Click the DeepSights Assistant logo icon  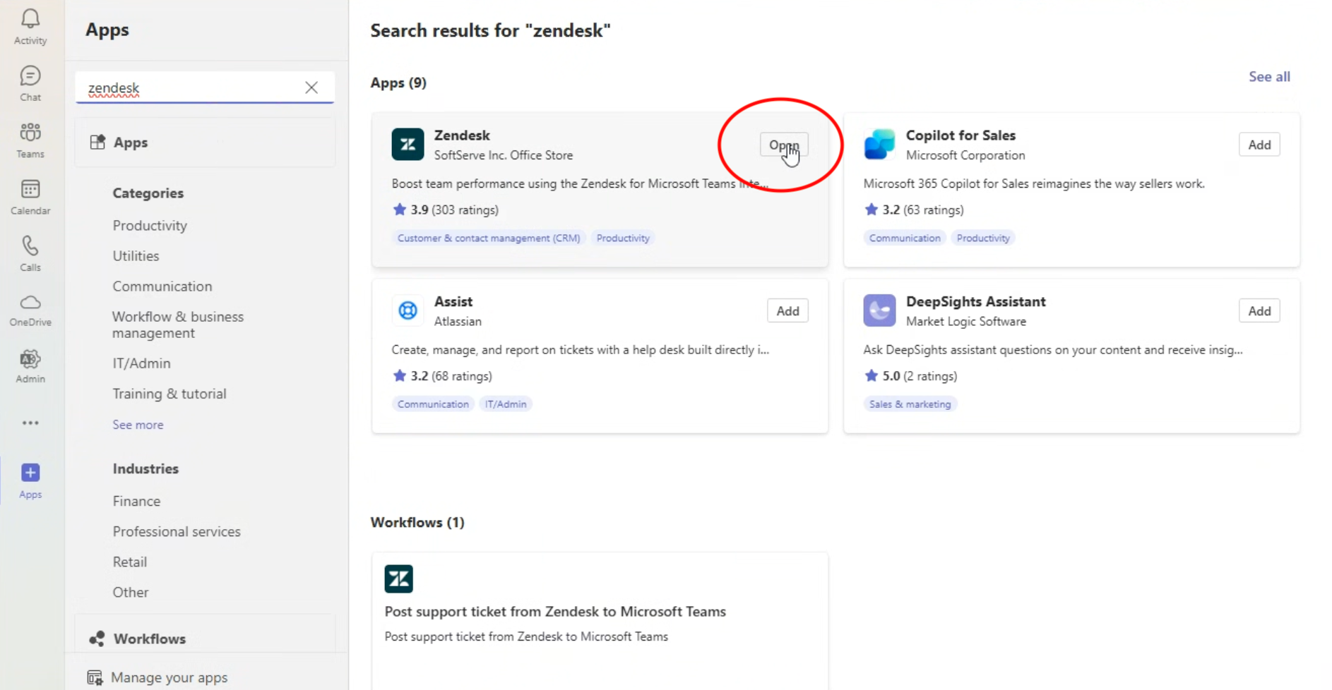[879, 310]
